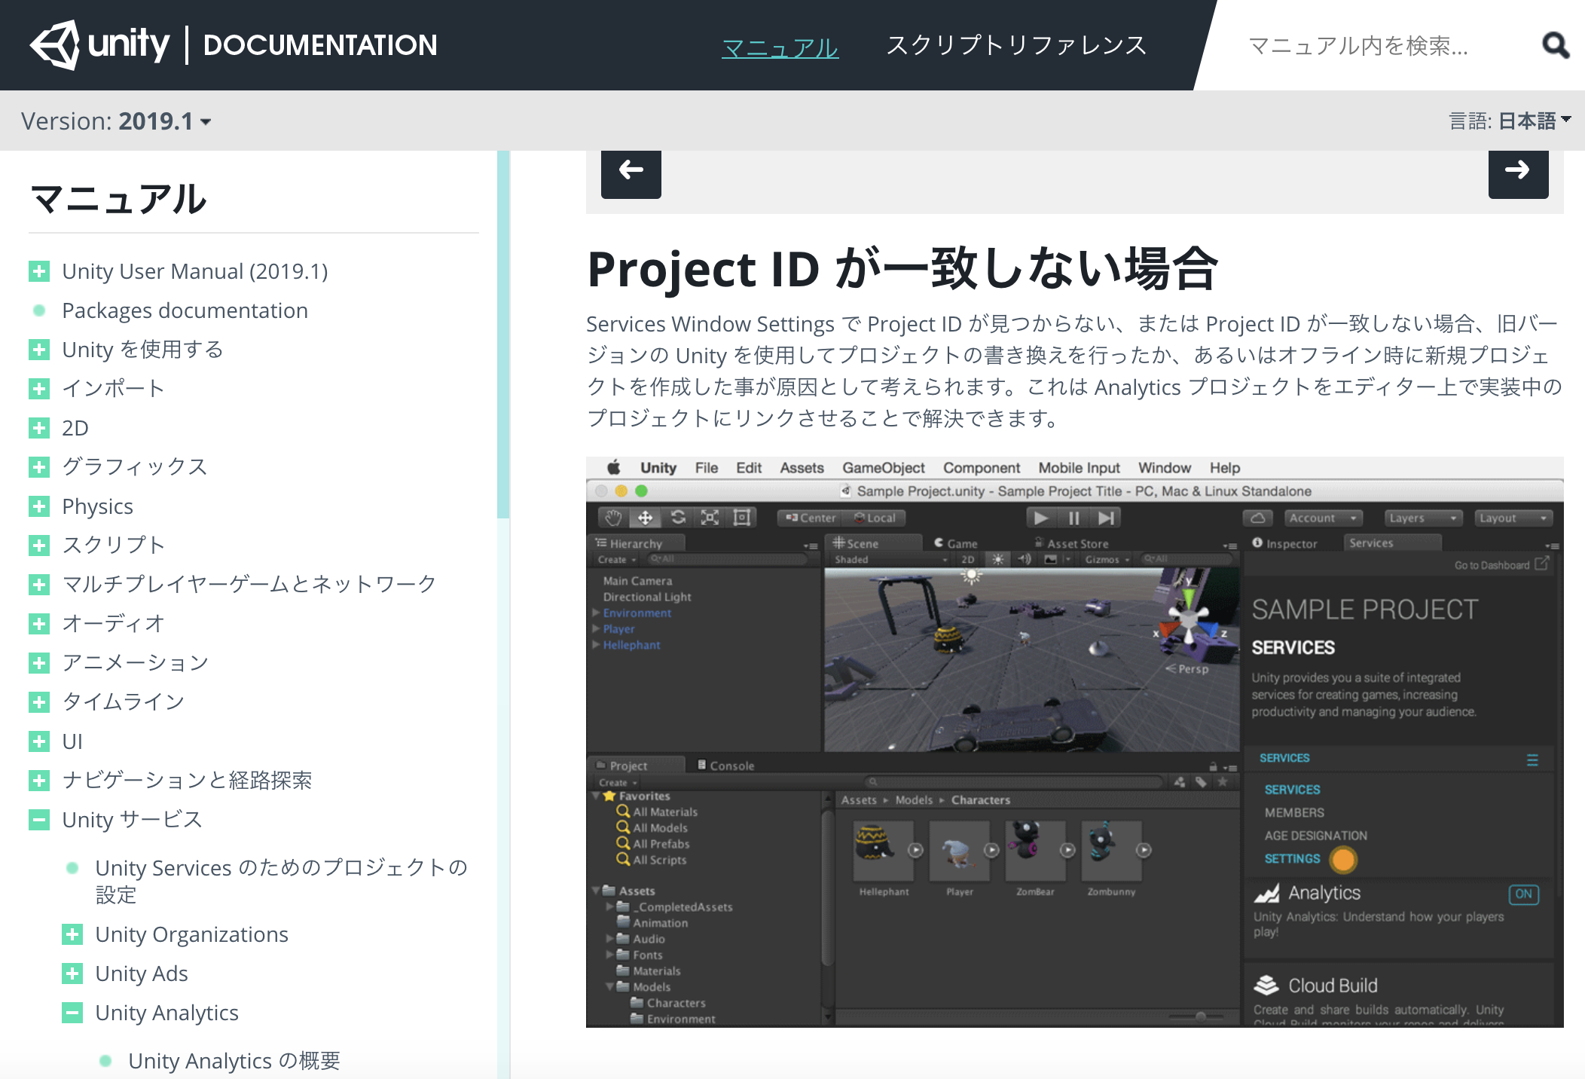Click the Play button in the editor
1585x1079 pixels.
(1041, 518)
